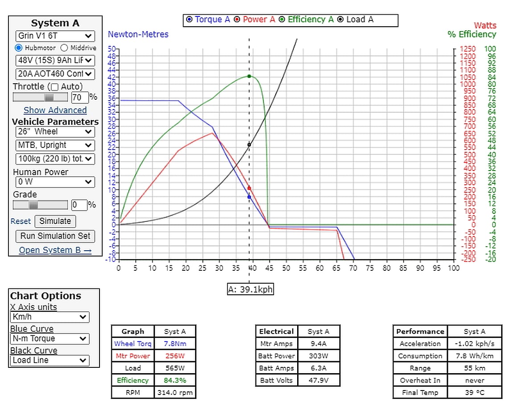The width and height of the screenshot is (514, 407).
Task: Click the red power marker dot on chart
Action: pos(249,188)
